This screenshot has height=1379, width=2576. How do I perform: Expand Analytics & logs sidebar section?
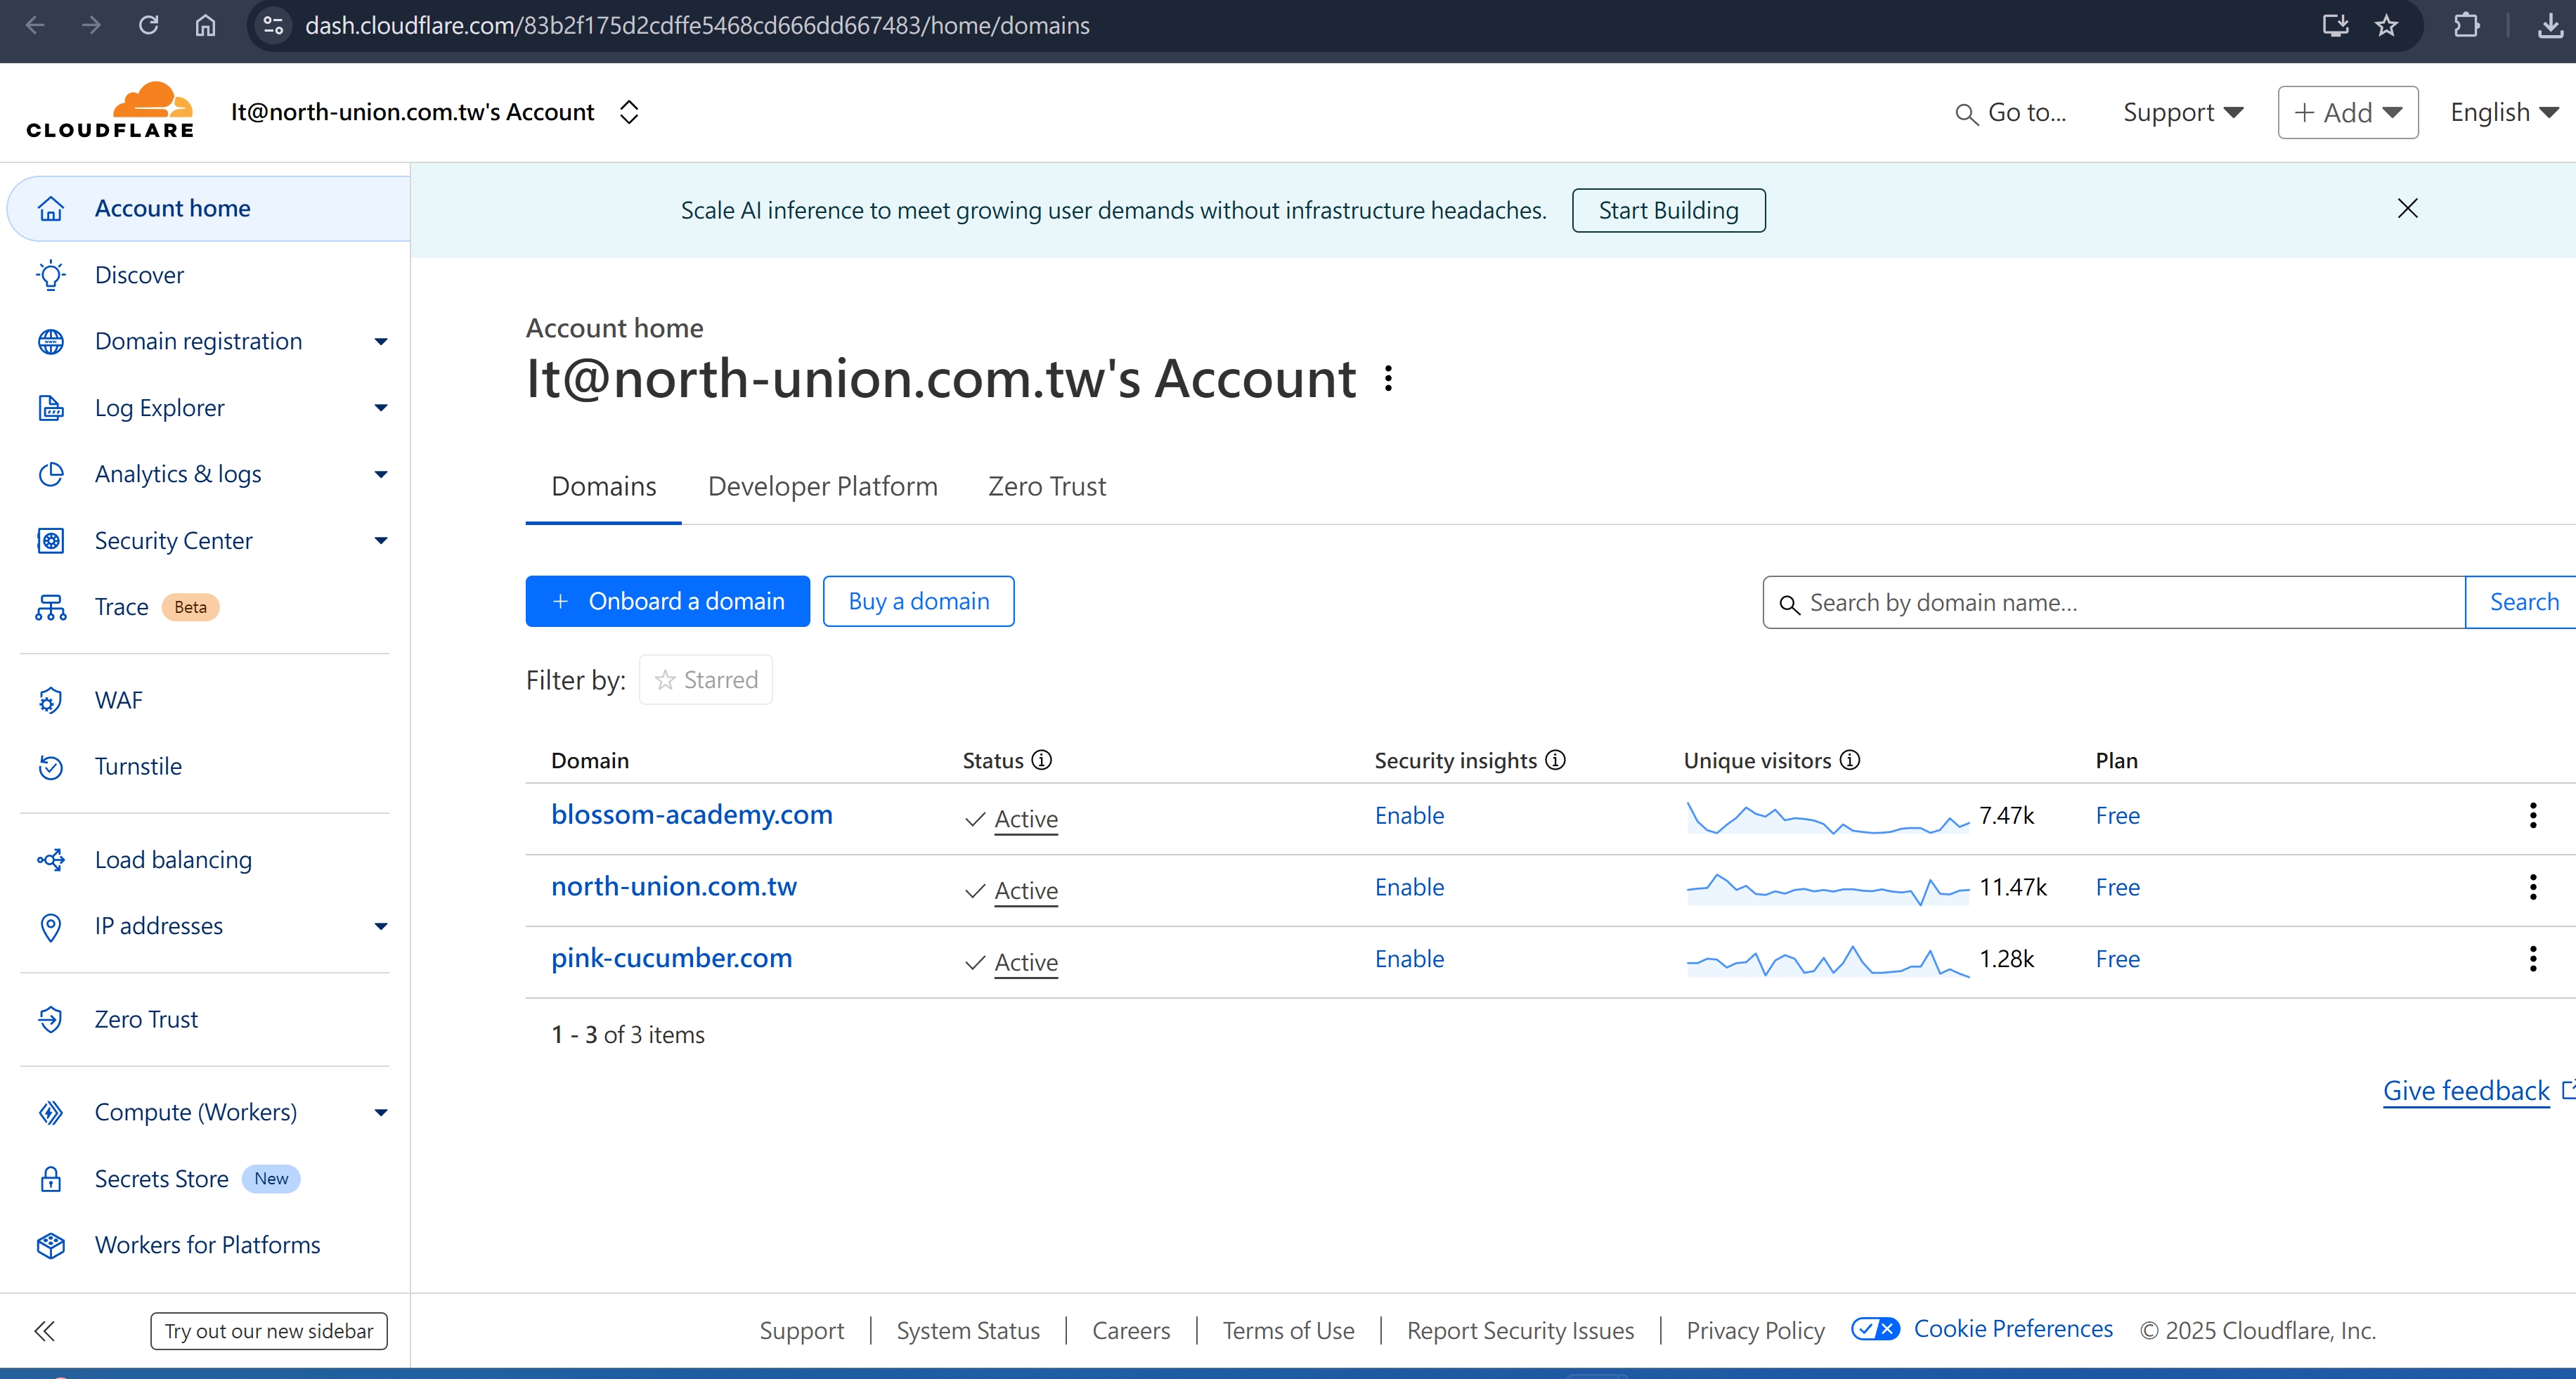[x=381, y=474]
